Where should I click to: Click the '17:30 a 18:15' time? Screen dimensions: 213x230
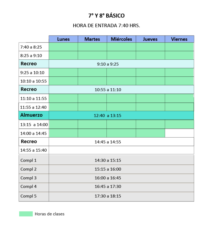pos(108,196)
